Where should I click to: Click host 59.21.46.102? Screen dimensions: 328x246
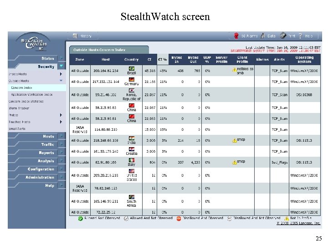106,95
